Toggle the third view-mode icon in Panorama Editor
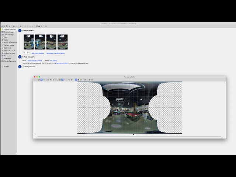236x177 pixels. coord(81,80)
